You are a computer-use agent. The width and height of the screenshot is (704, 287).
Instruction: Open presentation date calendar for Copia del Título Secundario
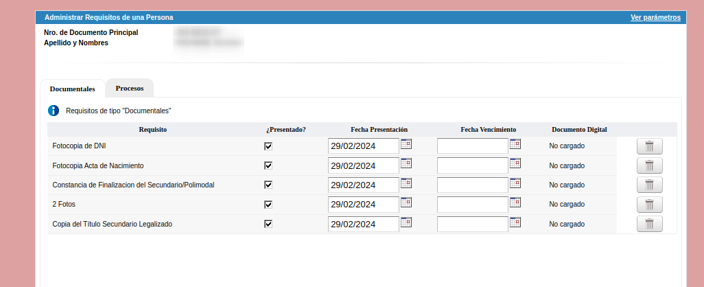(406, 222)
